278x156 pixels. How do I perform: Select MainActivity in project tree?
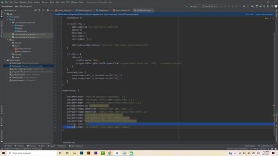[22, 31]
